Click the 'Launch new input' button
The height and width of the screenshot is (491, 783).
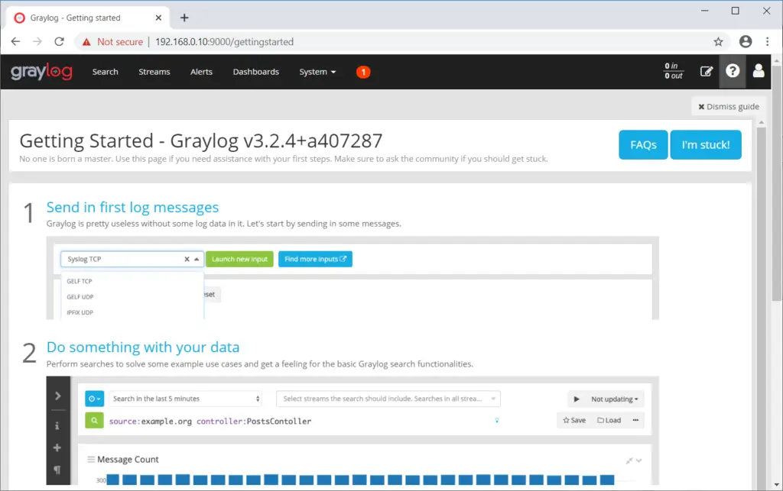pos(239,259)
